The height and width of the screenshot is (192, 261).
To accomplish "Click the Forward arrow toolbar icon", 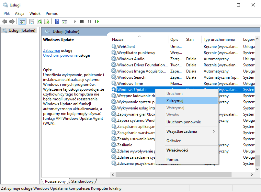I will click(12, 21).
